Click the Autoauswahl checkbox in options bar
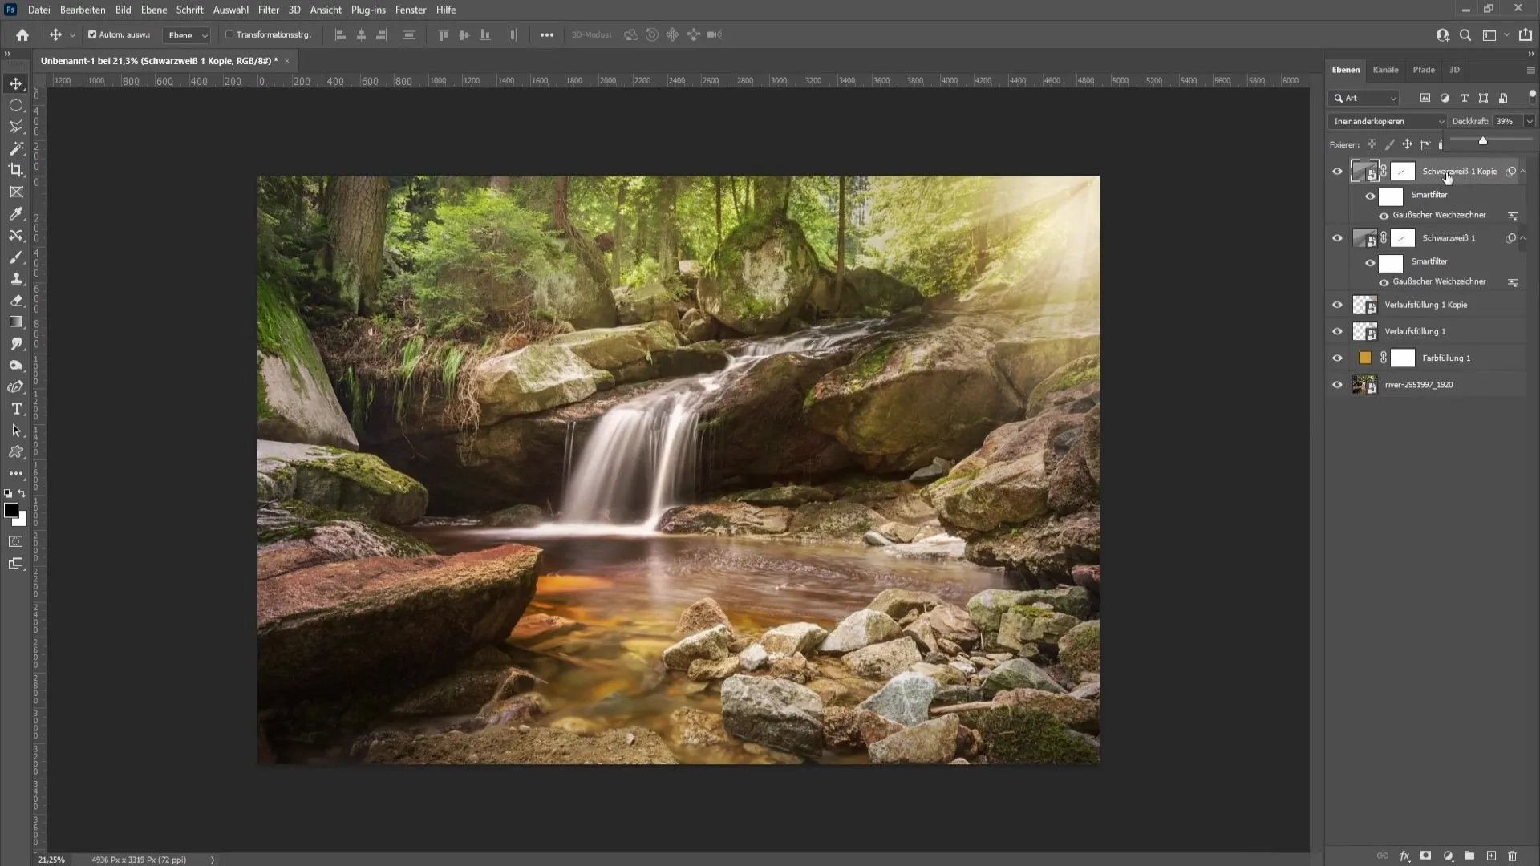 [x=92, y=35]
